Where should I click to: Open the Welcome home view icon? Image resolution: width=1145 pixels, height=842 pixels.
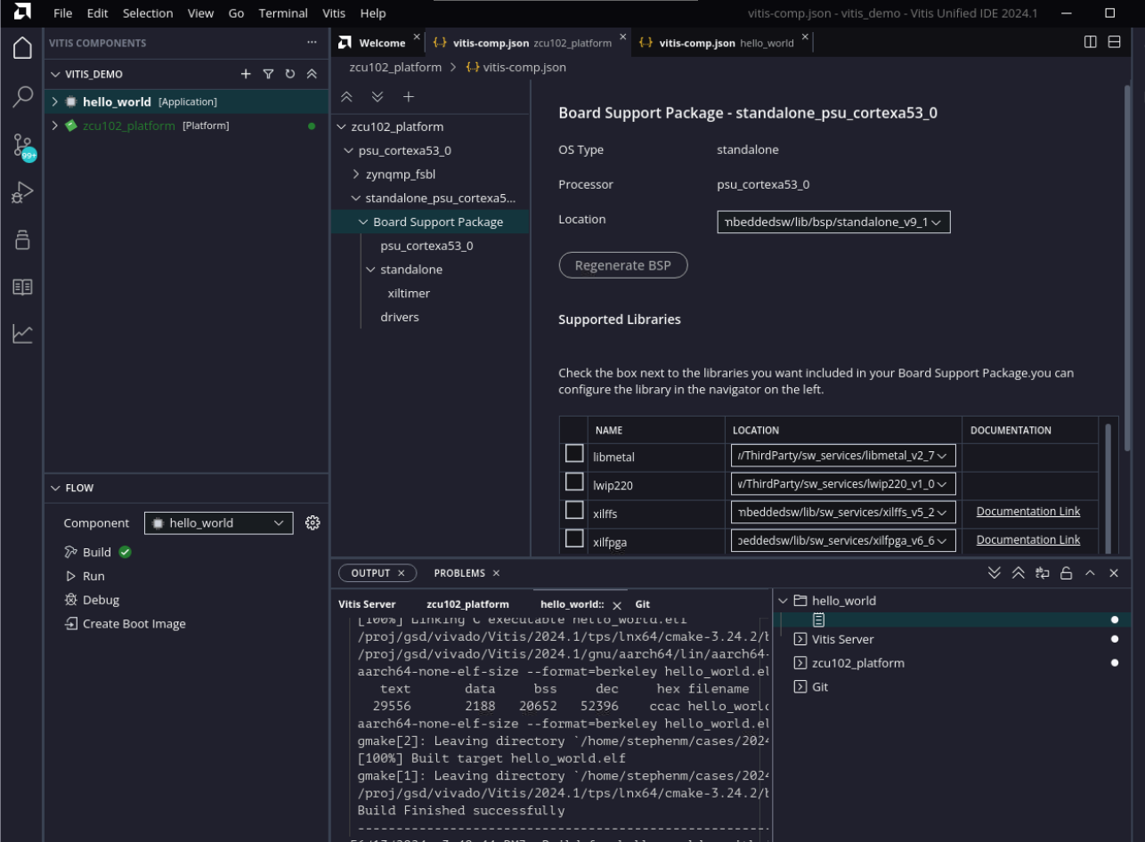point(22,49)
